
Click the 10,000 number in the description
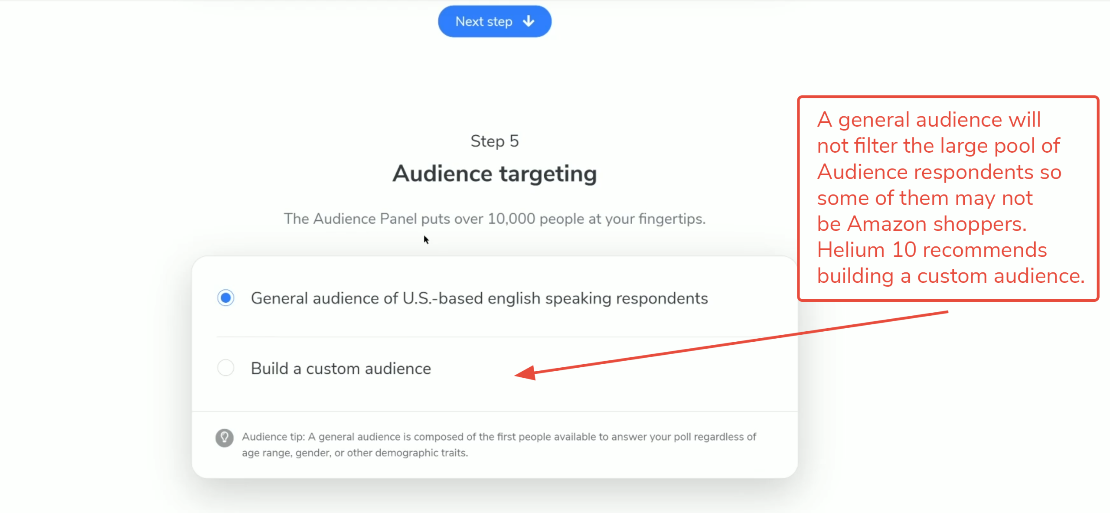point(511,219)
